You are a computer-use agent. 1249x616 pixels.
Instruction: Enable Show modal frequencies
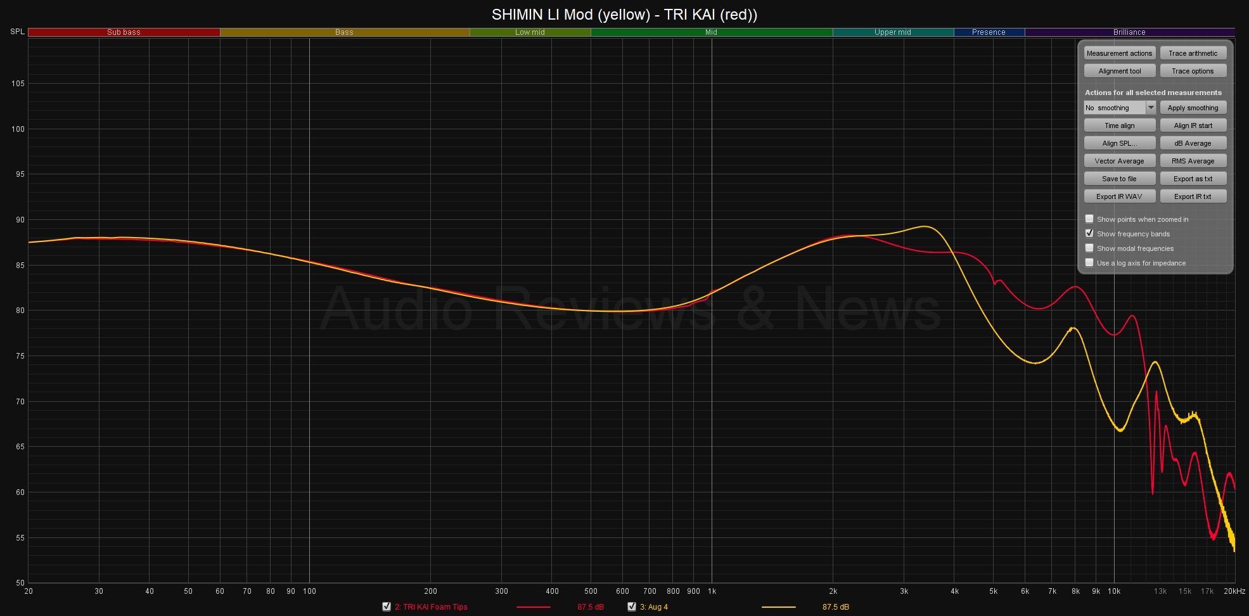[x=1089, y=248]
